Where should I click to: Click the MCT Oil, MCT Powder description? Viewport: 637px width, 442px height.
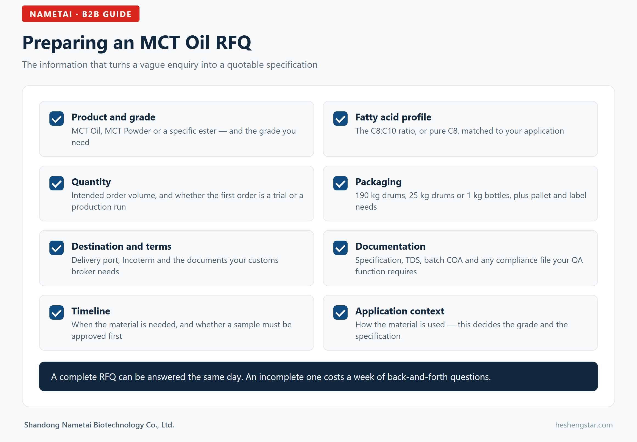pos(183,137)
